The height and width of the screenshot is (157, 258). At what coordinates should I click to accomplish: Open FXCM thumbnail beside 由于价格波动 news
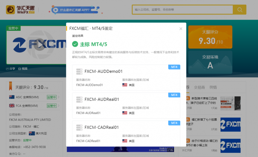click(230, 146)
